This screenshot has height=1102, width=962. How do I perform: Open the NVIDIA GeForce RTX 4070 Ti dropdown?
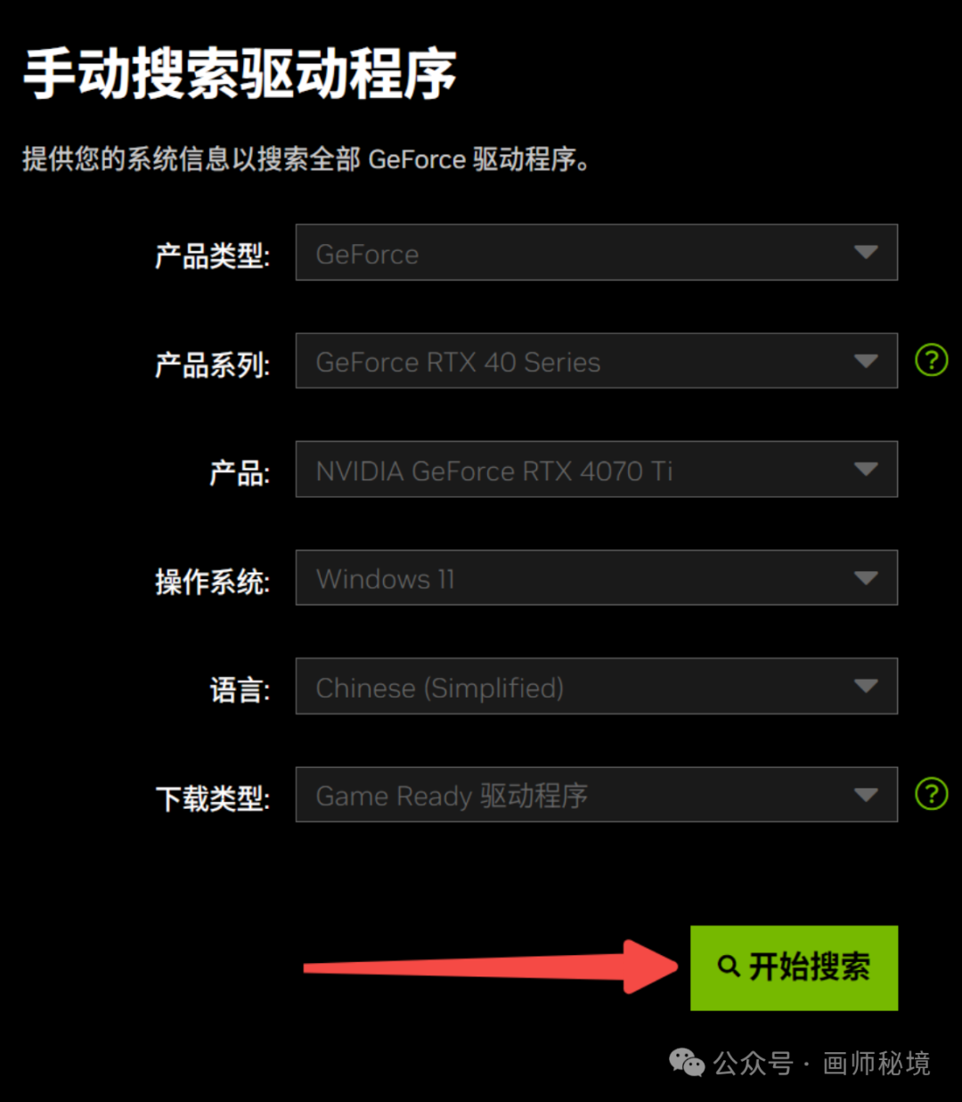597,469
